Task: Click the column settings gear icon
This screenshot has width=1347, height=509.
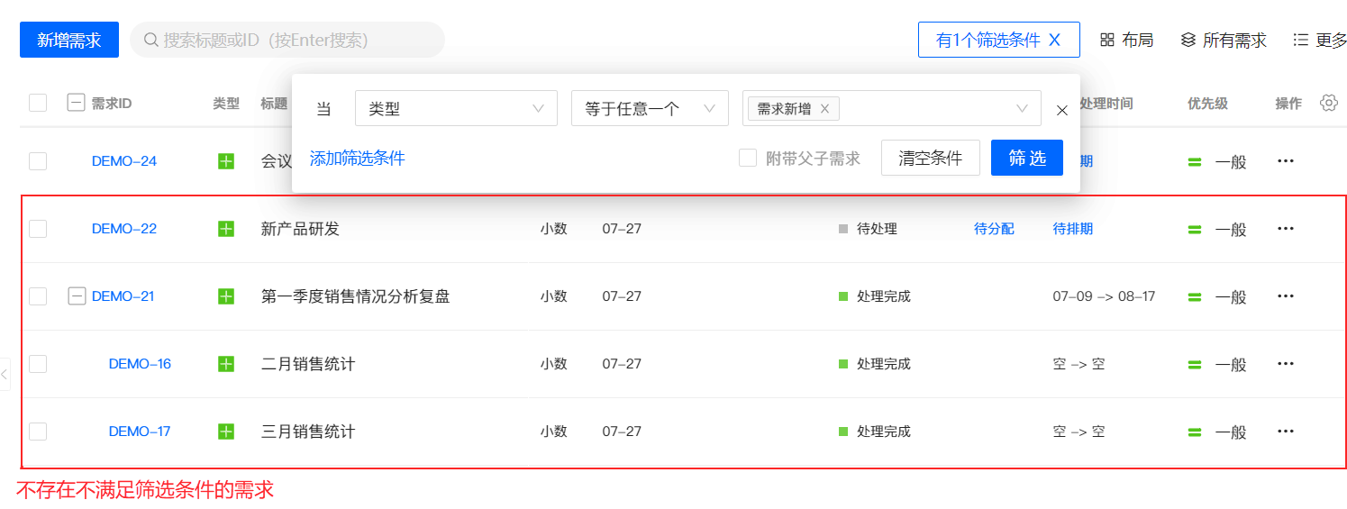Action: coord(1328,103)
